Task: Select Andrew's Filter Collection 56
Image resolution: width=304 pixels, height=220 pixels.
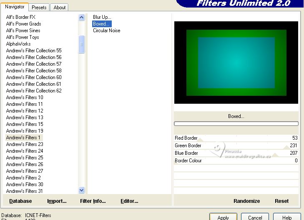Action: [34, 57]
